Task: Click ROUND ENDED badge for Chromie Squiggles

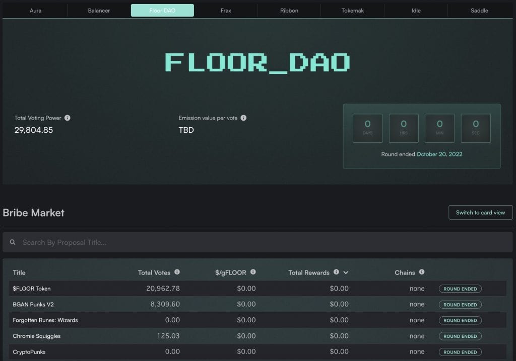Action: [460, 336]
